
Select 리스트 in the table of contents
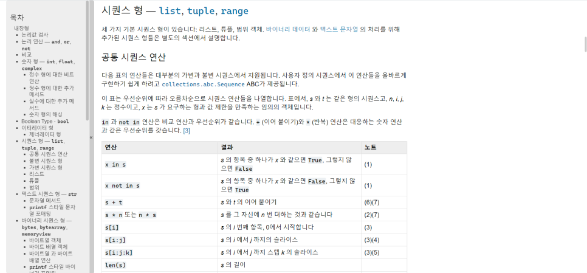pos(36,174)
